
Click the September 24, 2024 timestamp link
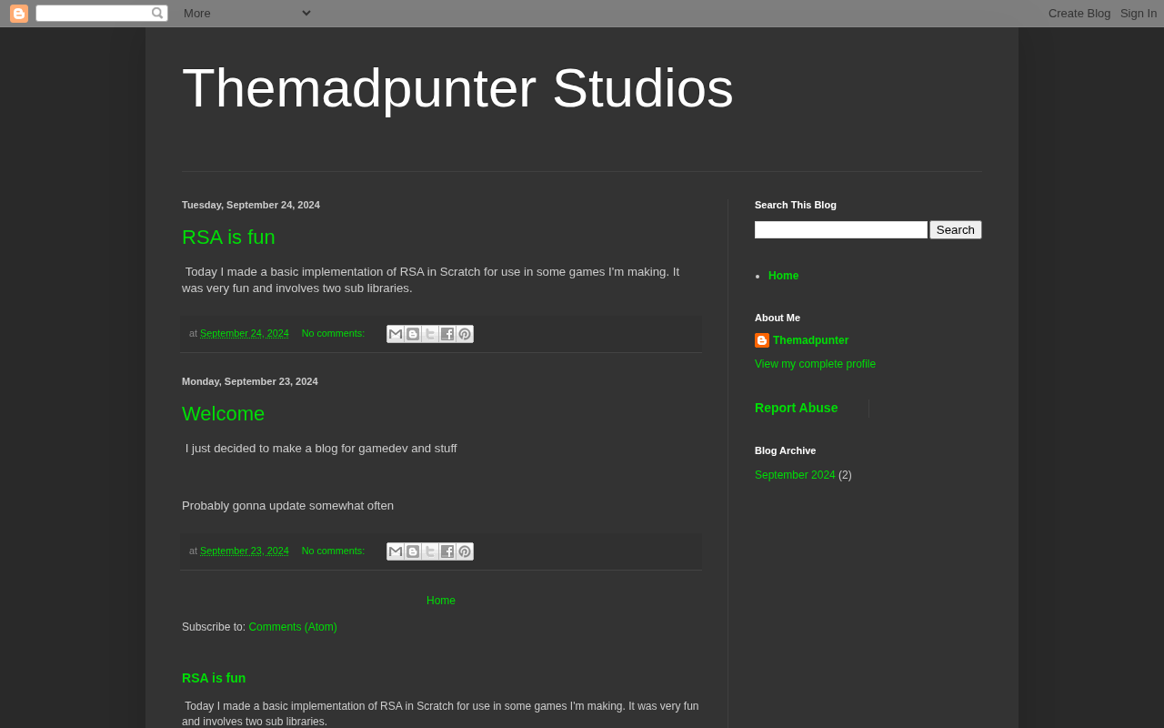(245, 333)
